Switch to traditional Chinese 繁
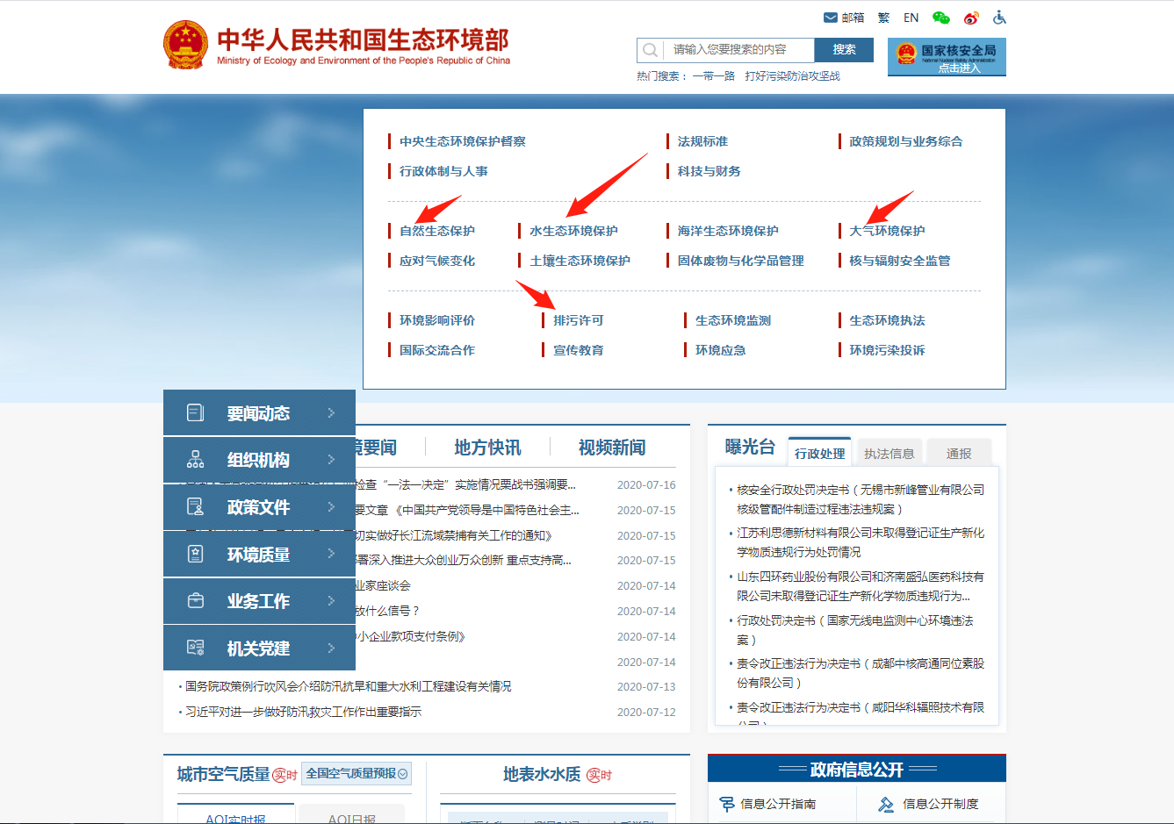The height and width of the screenshot is (824, 1174). [883, 18]
